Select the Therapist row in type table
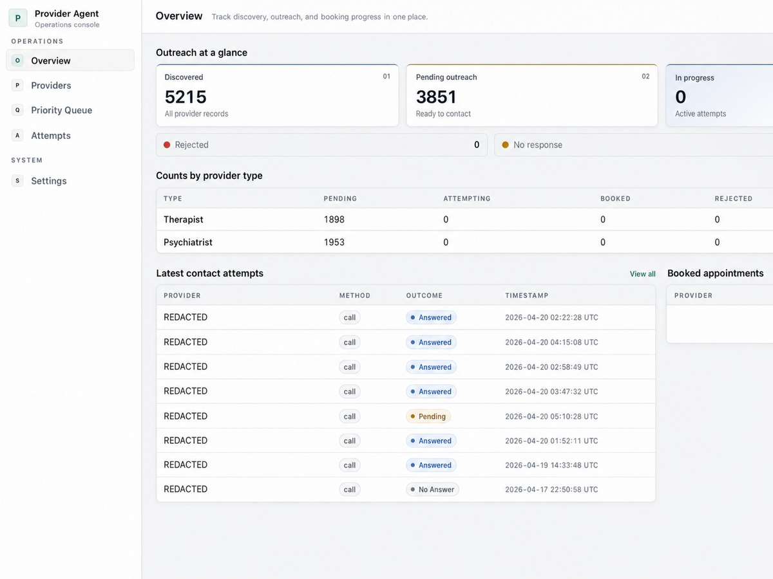 pyautogui.click(x=464, y=219)
